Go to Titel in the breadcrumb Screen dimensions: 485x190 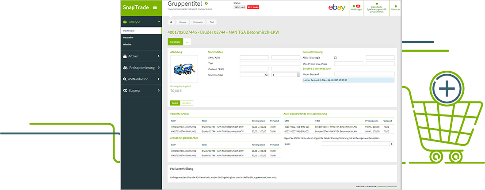click(x=212, y=22)
